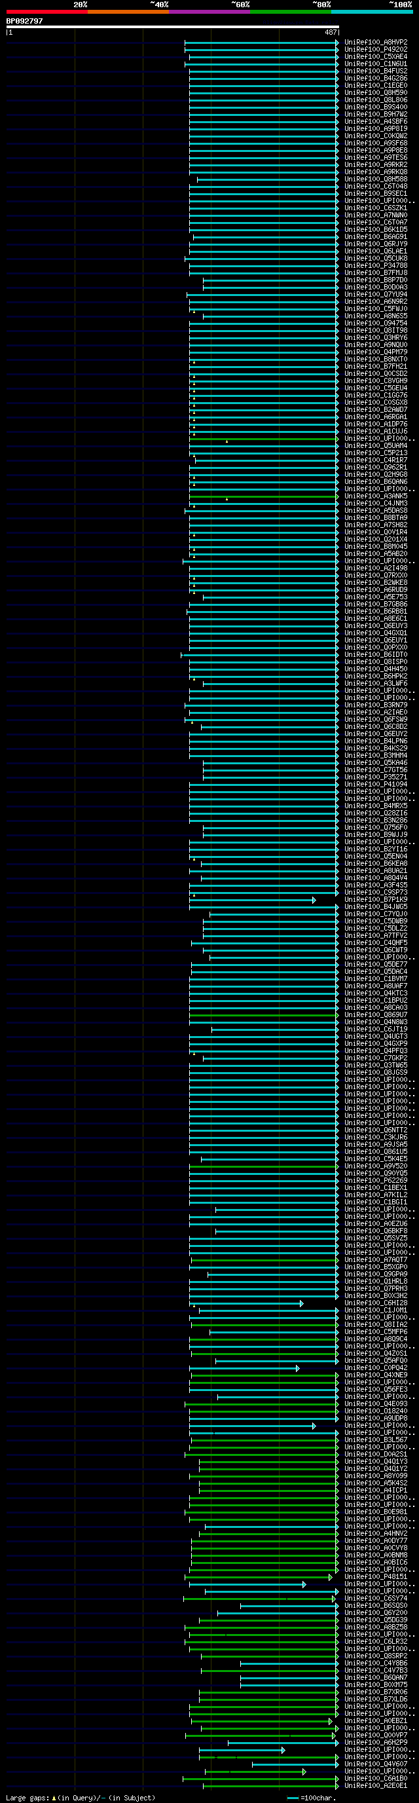Select the UniRef100_P41094 label
The height and width of the screenshot is (1803, 419).
pyautogui.click(x=376, y=785)
